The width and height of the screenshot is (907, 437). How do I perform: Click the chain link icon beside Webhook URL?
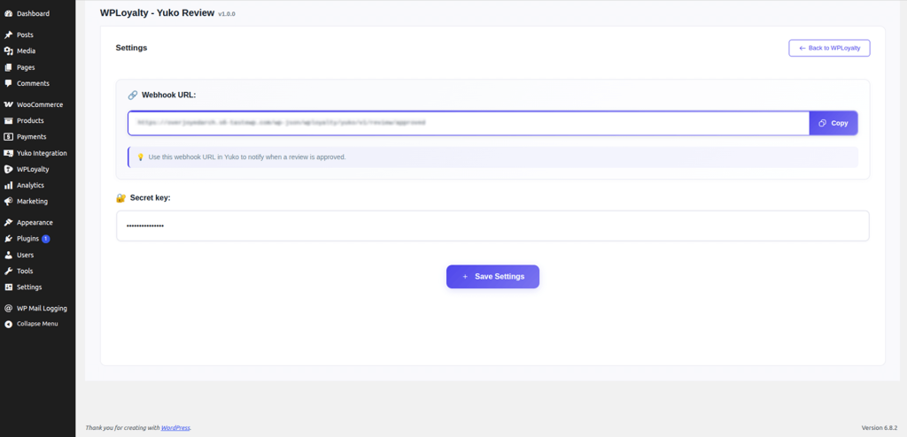tap(133, 95)
